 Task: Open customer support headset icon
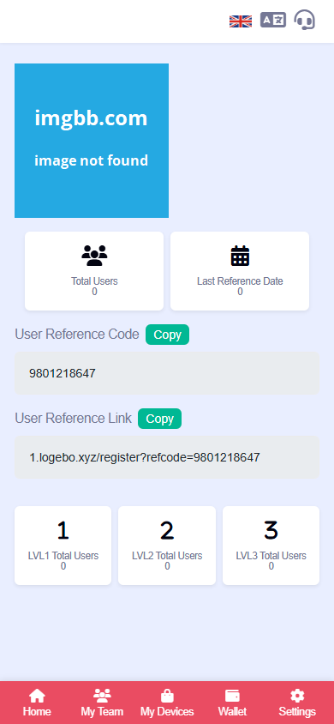point(305,20)
